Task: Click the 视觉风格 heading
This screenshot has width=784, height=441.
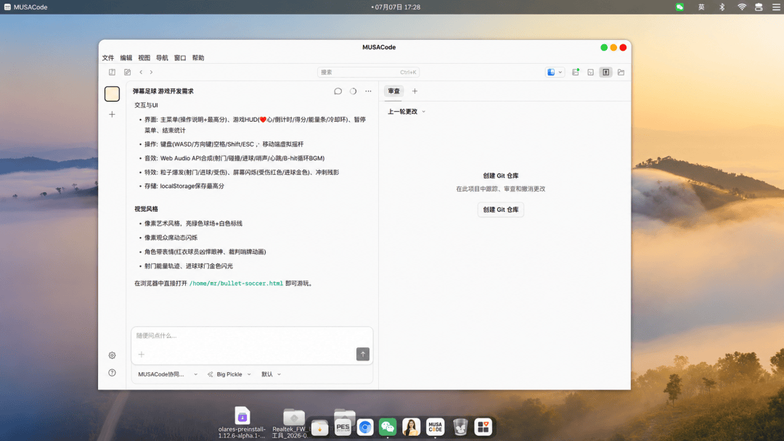Action: coord(146,209)
